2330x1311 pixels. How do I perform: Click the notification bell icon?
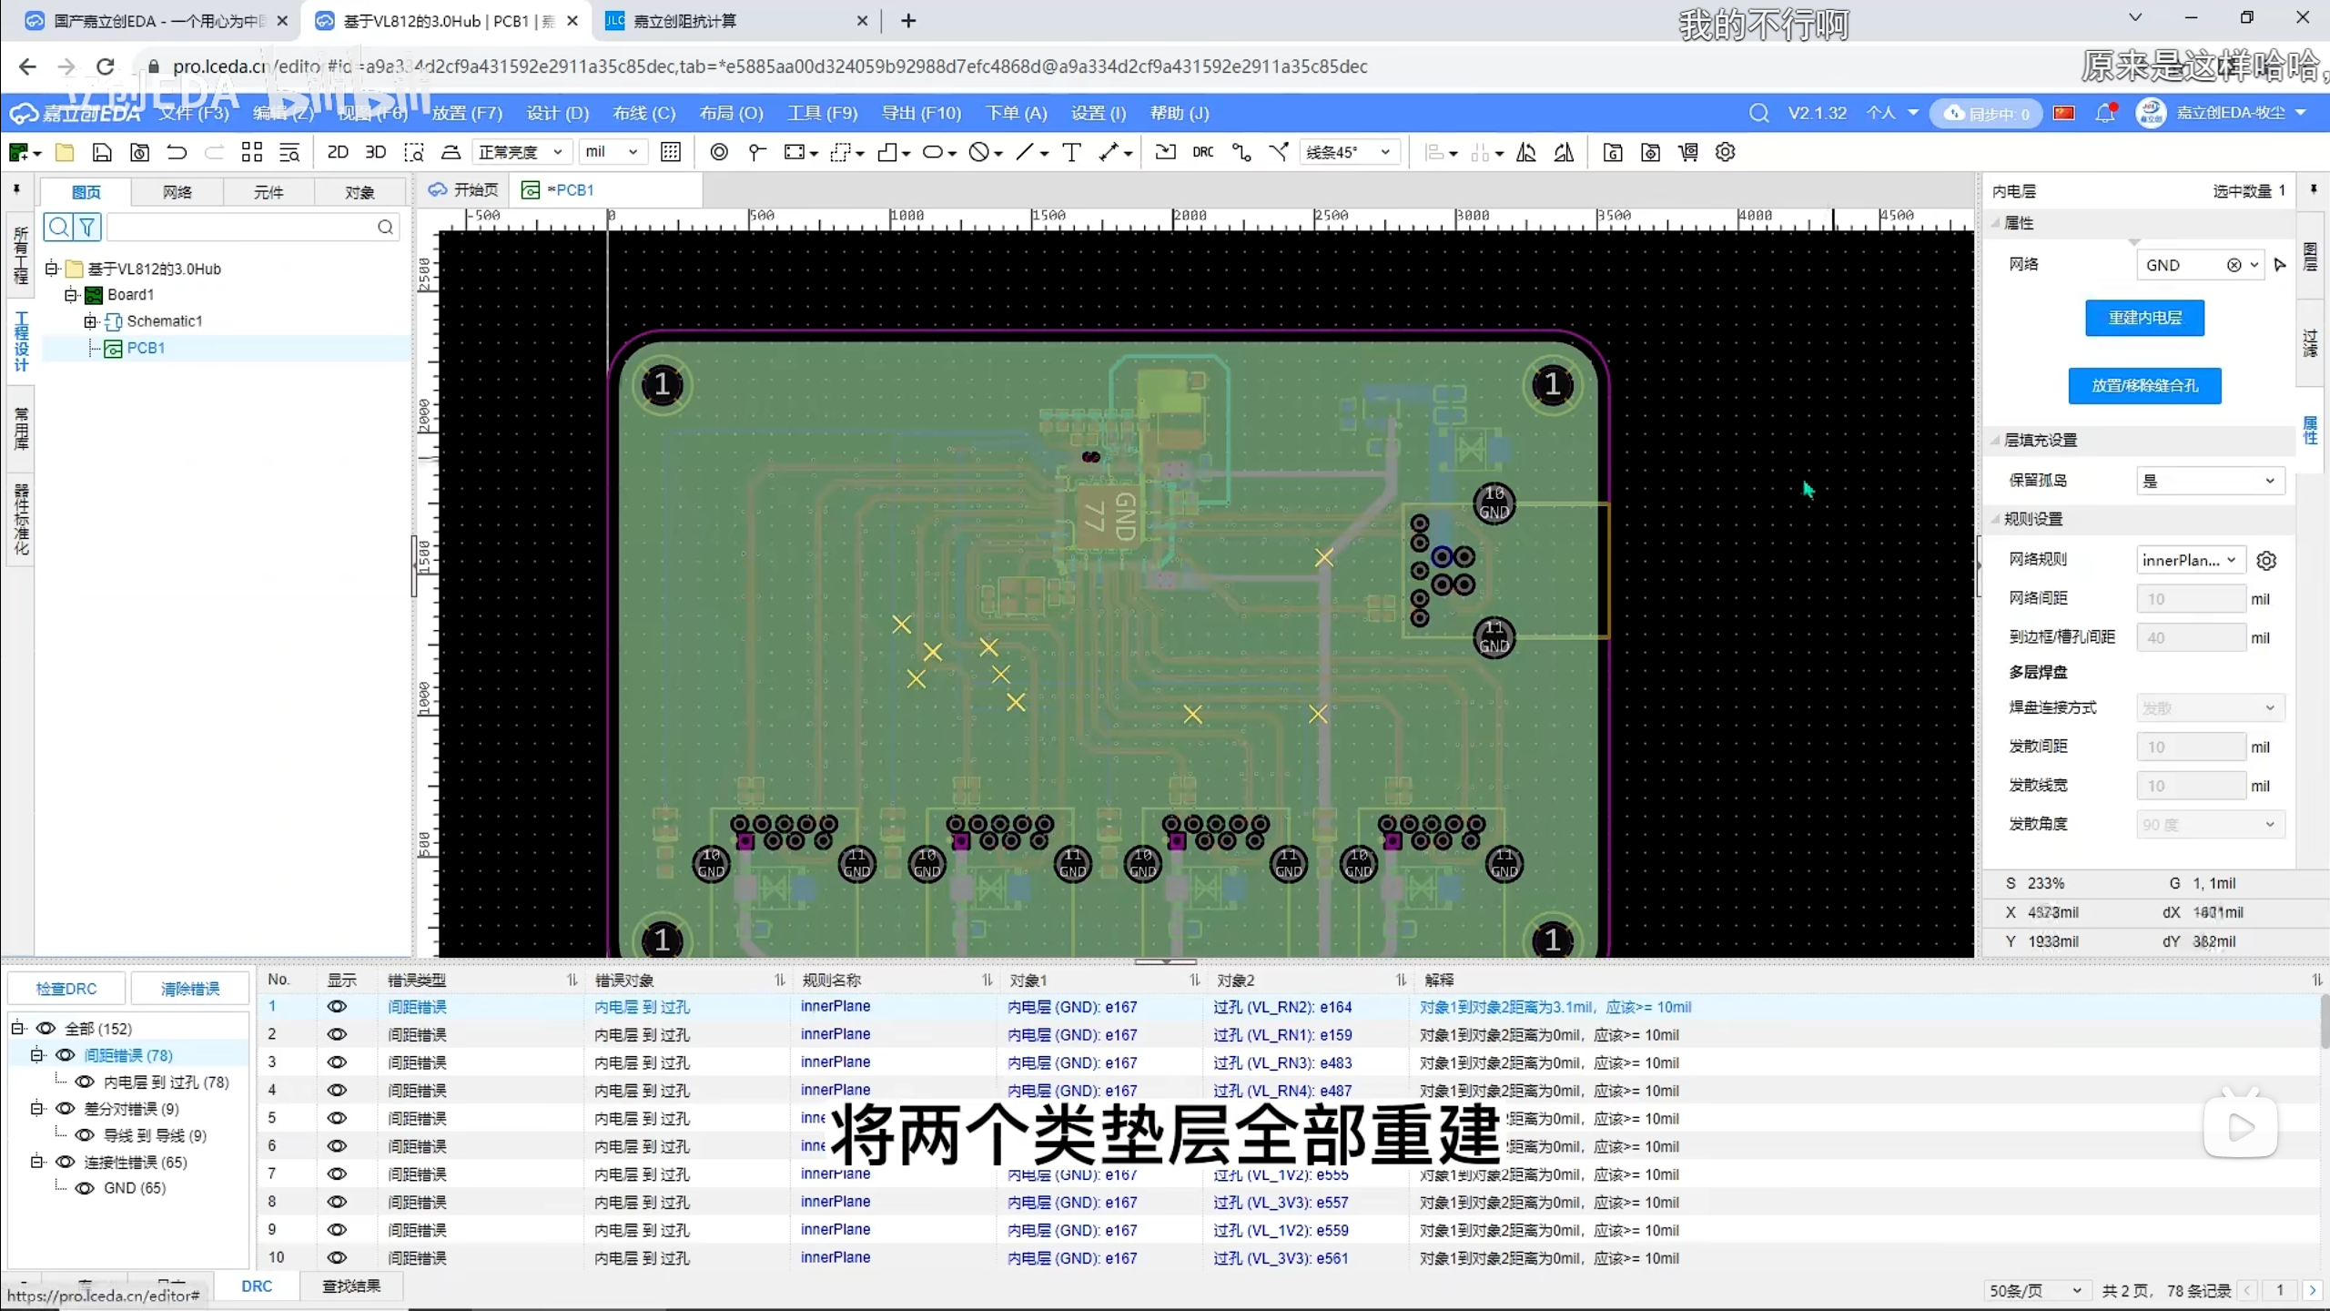click(x=2104, y=113)
